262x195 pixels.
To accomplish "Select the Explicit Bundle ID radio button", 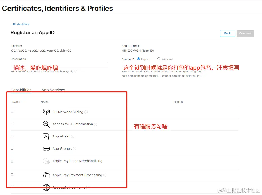I will 138,59.
